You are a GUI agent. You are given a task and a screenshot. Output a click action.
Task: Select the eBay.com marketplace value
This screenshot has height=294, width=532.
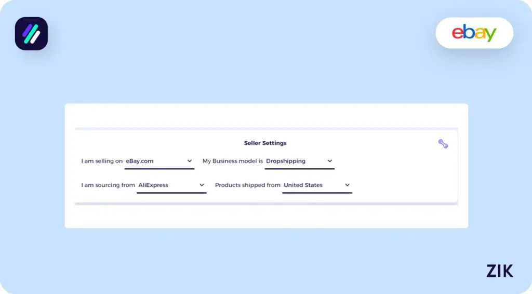140,161
